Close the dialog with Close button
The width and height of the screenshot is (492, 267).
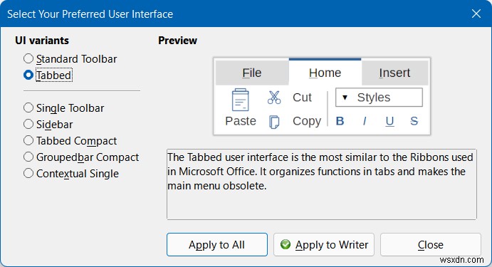pos(431,244)
